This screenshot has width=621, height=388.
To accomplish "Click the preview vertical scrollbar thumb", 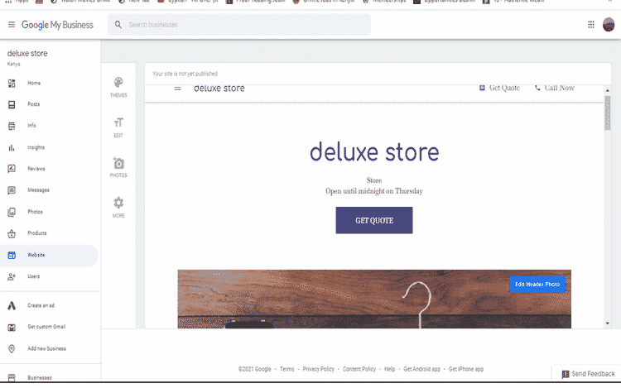I will (x=608, y=113).
